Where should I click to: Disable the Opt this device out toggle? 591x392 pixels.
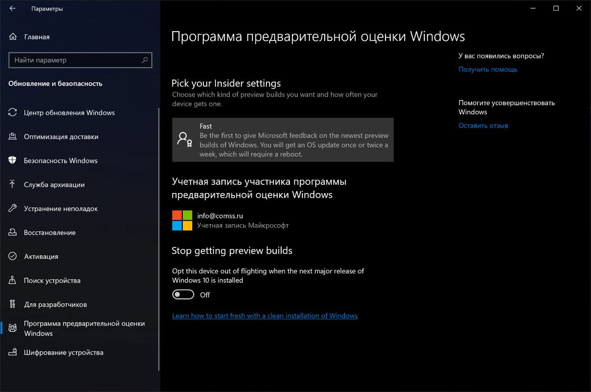183,294
